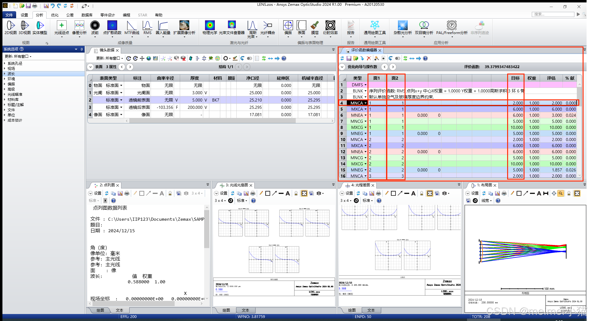Expand the 系统孔径 tree item
The image size is (589, 321).
click(5, 64)
